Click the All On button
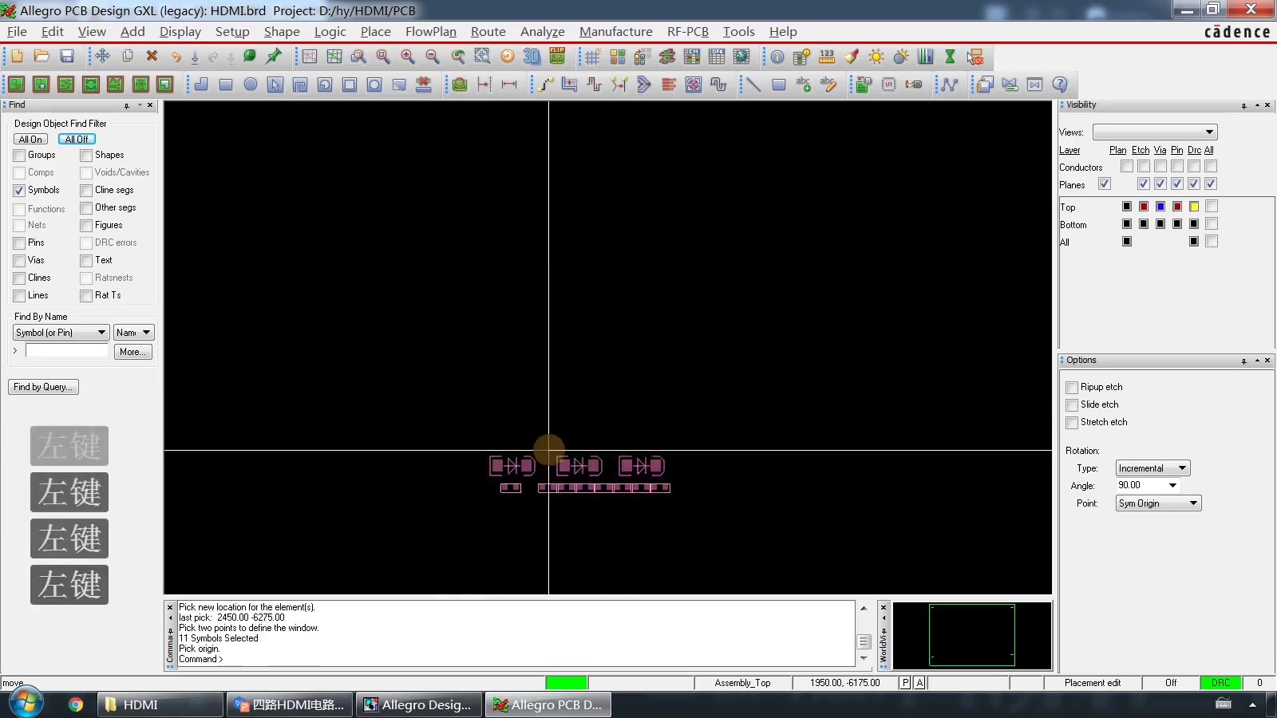The image size is (1277, 718). point(30,140)
